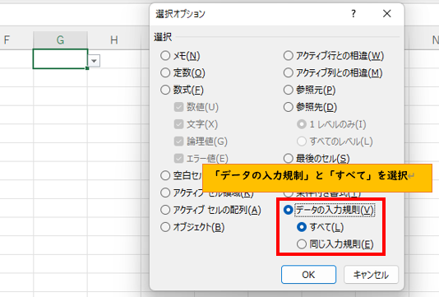Screen dimensions: 439x297
Task: Click the active cell in column G
Action: coord(60,59)
